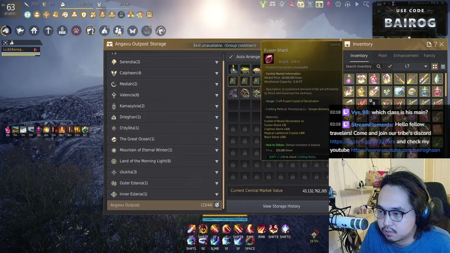Screen dimensions: 450x253
Task: Expand the Valencia storage list
Action: point(217,95)
